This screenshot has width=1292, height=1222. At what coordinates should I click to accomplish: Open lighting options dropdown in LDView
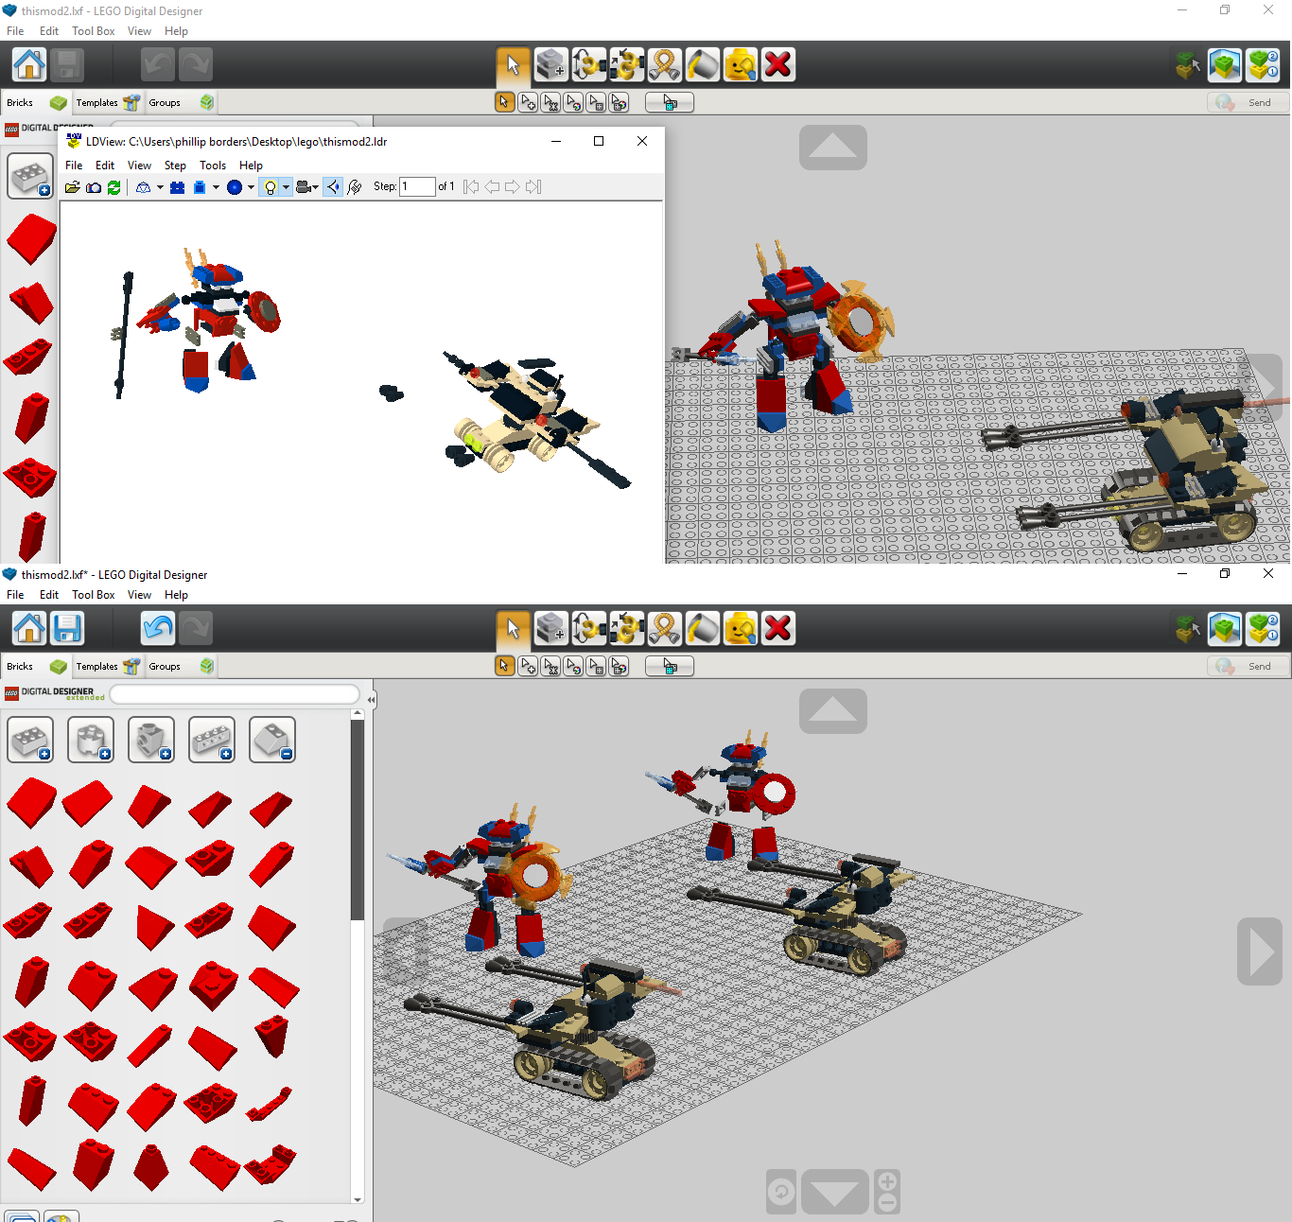pos(286,187)
